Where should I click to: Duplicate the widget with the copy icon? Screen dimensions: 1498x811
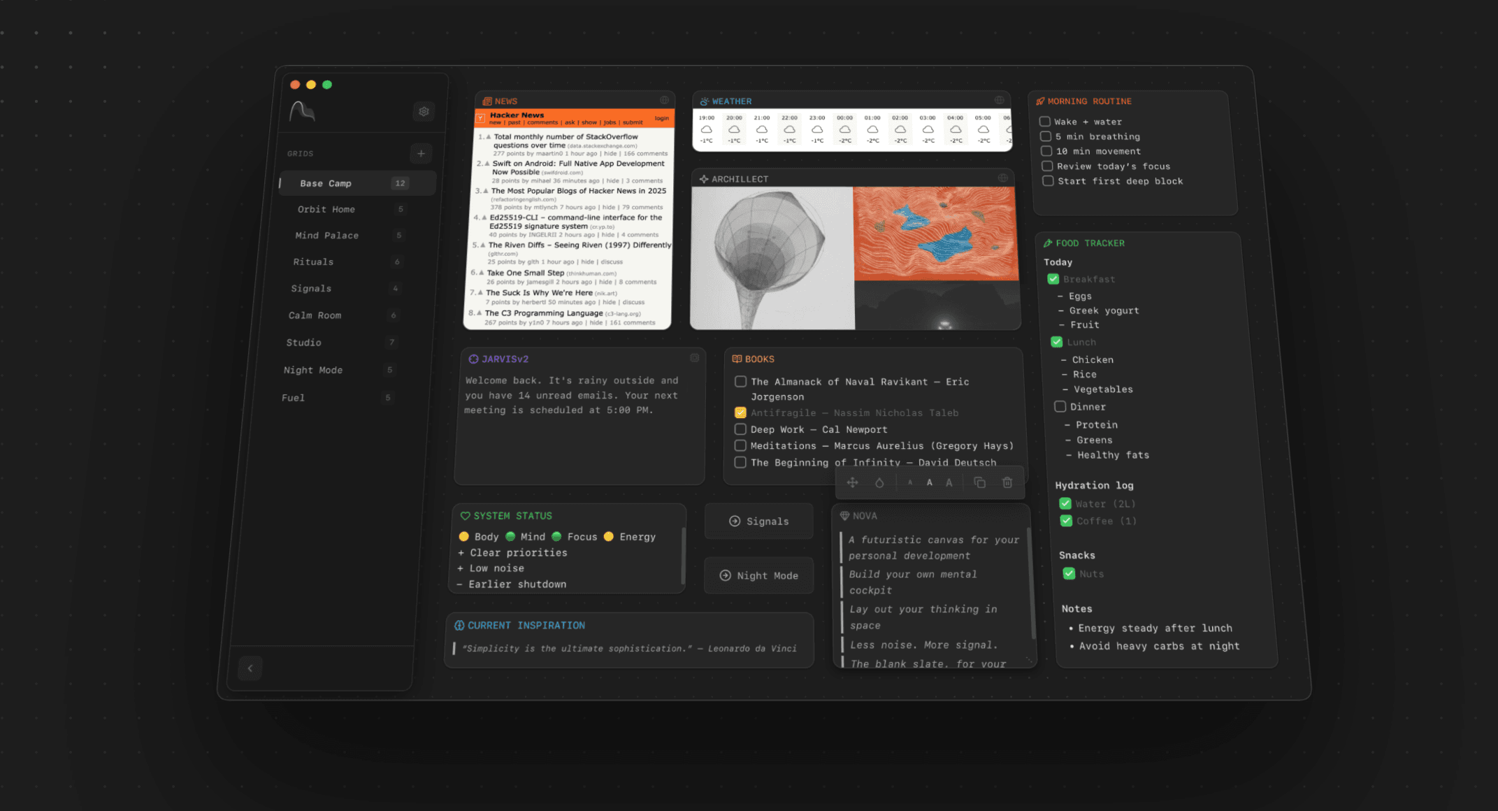(980, 482)
